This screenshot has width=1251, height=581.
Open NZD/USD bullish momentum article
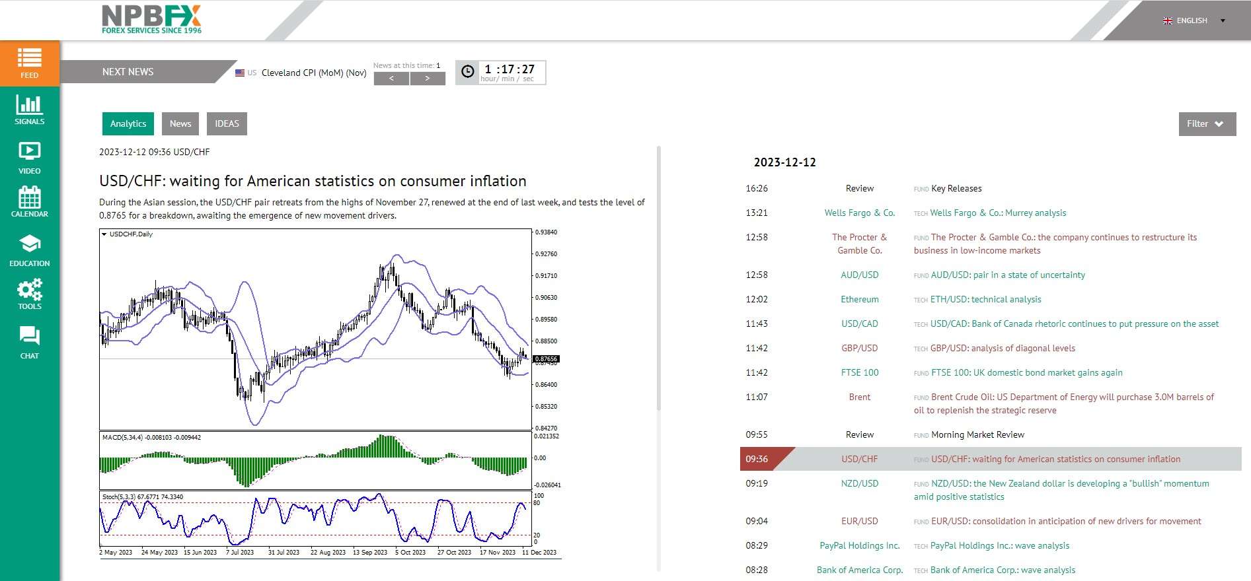point(1061,490)
